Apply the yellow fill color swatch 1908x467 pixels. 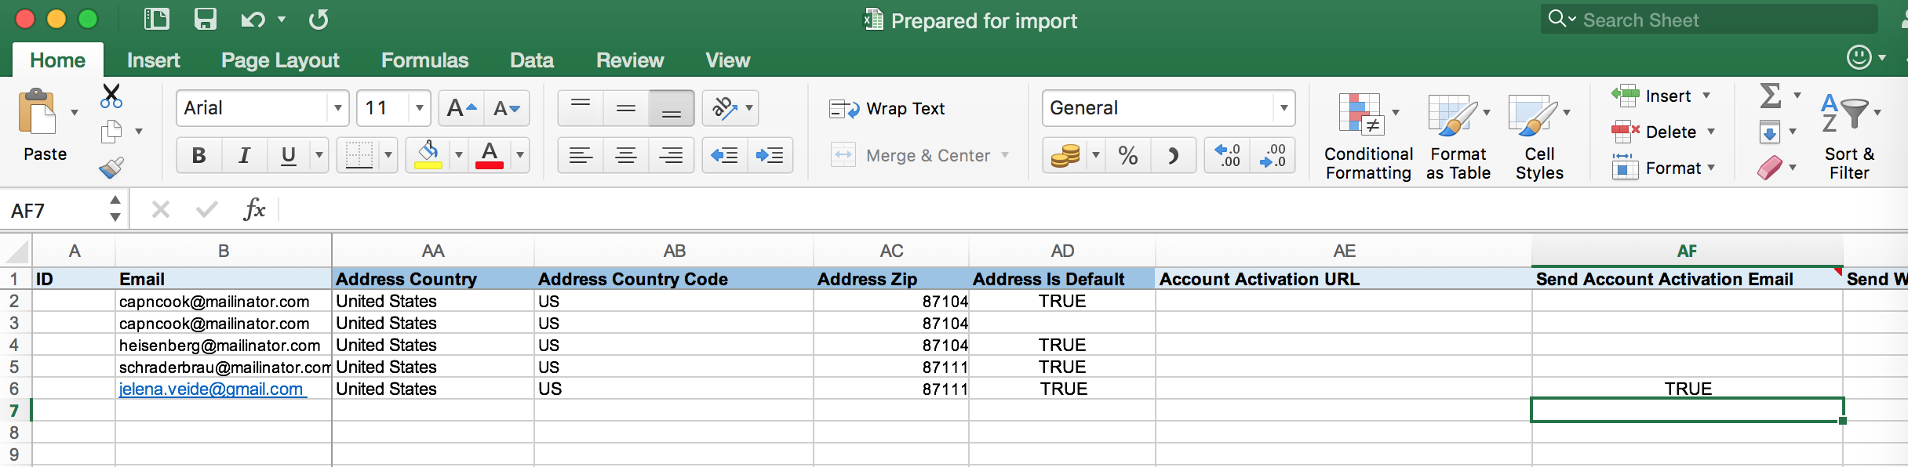pyautogui.click(x=428, y=155)
